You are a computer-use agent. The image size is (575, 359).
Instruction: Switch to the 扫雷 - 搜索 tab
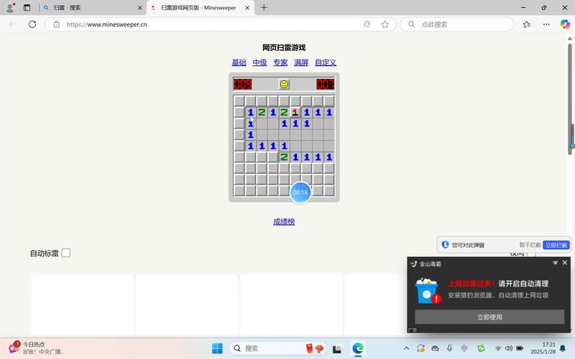coord(92,8)
